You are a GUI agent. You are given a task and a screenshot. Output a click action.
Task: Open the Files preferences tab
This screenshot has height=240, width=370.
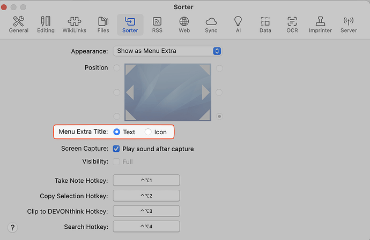pyautogui.click(x=103, y=24)
